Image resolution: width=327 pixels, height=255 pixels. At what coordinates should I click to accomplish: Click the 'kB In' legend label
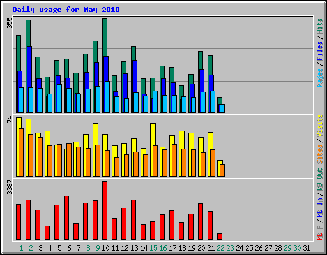(320, 207)
